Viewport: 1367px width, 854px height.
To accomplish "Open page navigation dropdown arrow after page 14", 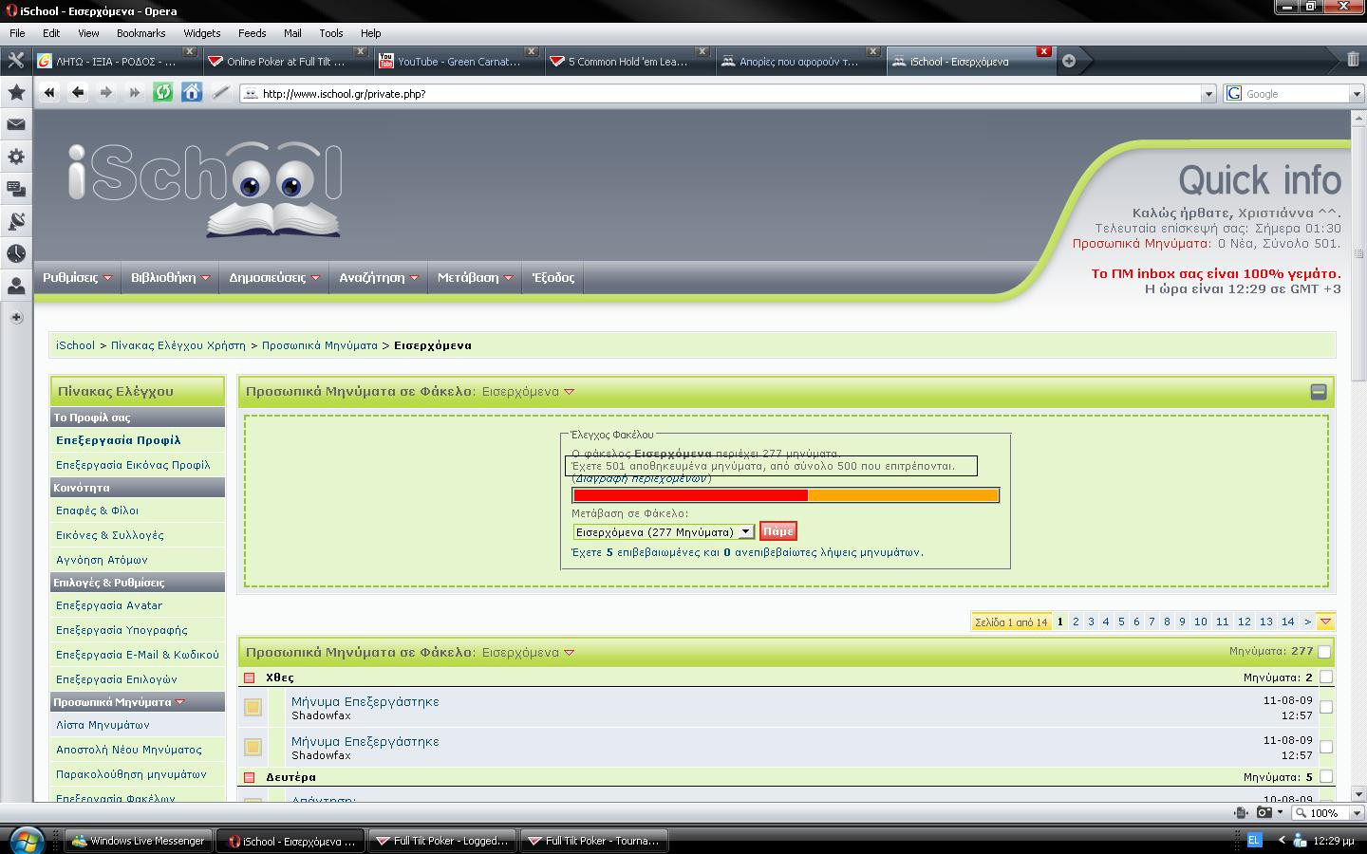I will point(1326,622).
